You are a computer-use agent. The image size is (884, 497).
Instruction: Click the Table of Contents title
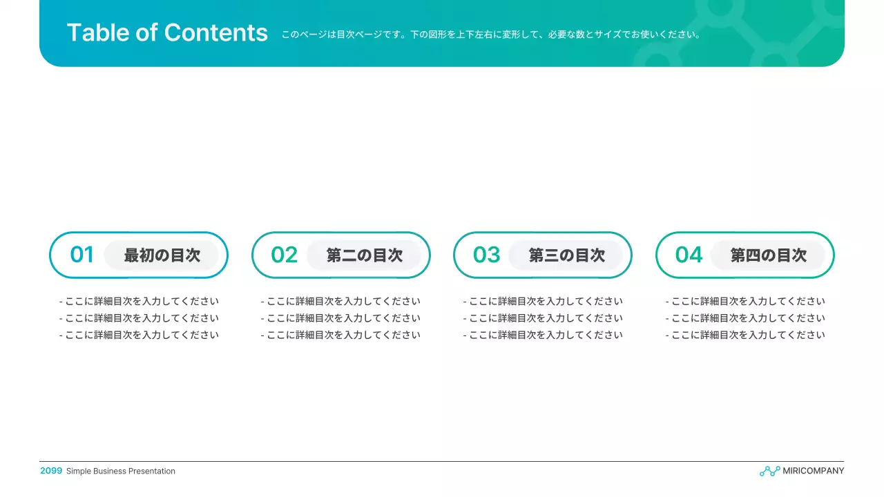(168, 32)
